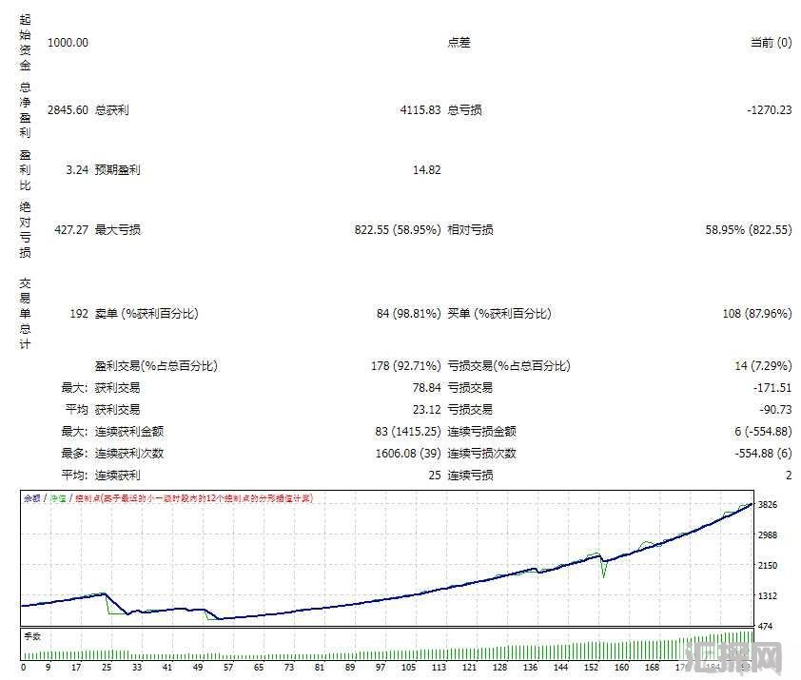801x680 pixels.
Task: Click the 汇探网 watermark logo
Action: 734,655
